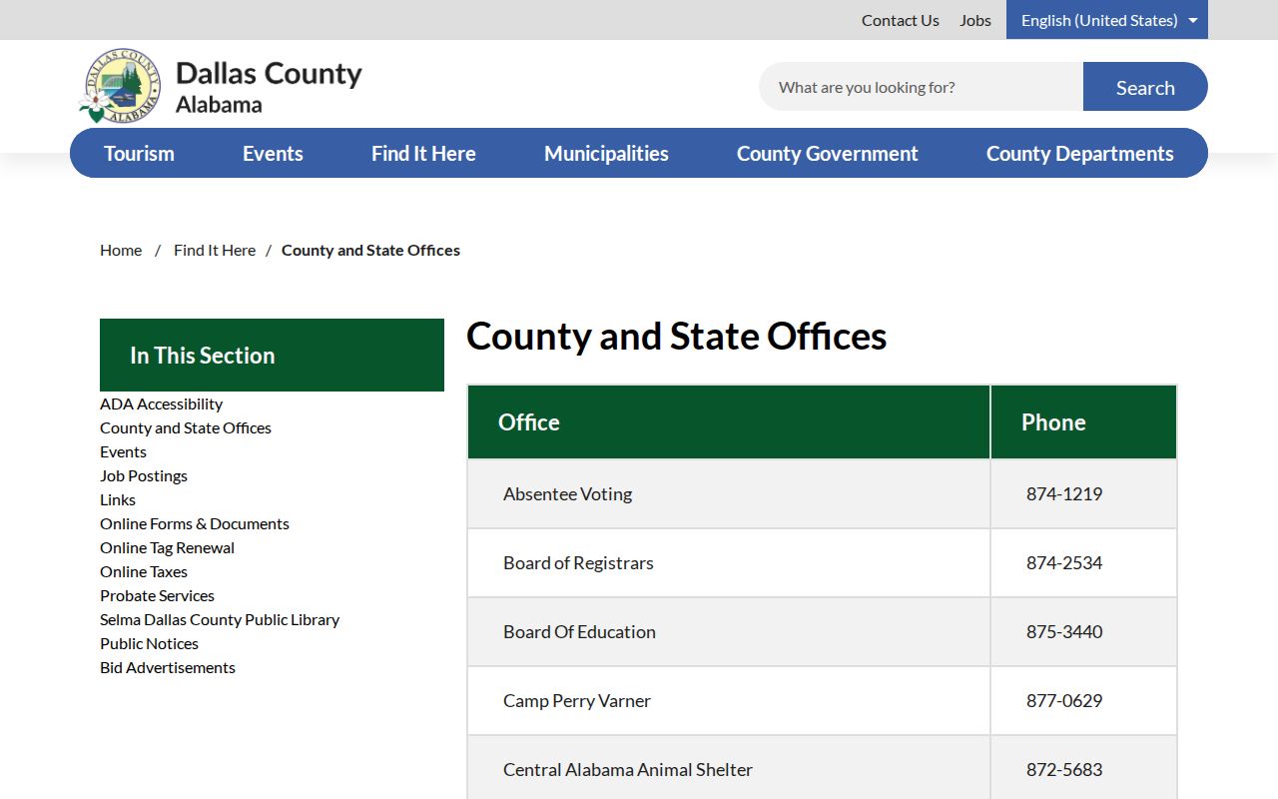Open ADA Accessibility sidebar link

click(161, 403)
